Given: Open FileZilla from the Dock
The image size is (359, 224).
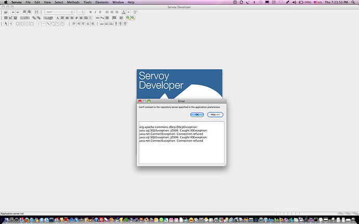Looking at the screenshot, I should click(x=101, y=220).
